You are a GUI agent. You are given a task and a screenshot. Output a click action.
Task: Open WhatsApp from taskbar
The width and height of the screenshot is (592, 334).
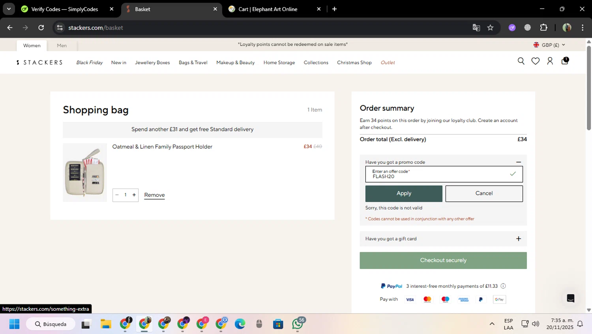298,324
